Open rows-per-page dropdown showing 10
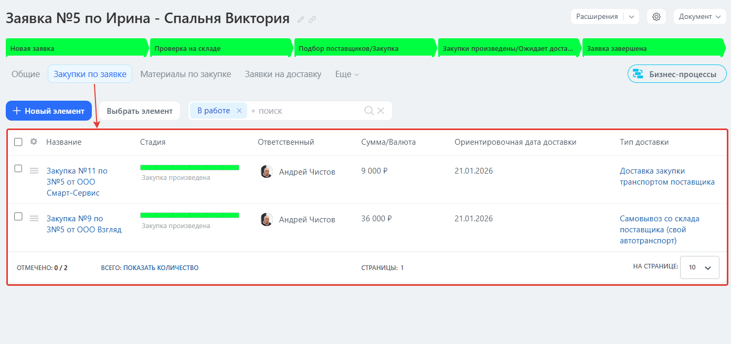Image resolution: width=731 pixels, height=344 pixels. [700, 267]
